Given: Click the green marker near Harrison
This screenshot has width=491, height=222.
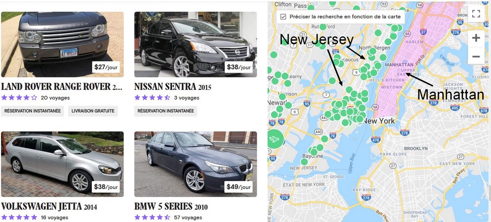Looking at the screenshot, I should (282, 96).
